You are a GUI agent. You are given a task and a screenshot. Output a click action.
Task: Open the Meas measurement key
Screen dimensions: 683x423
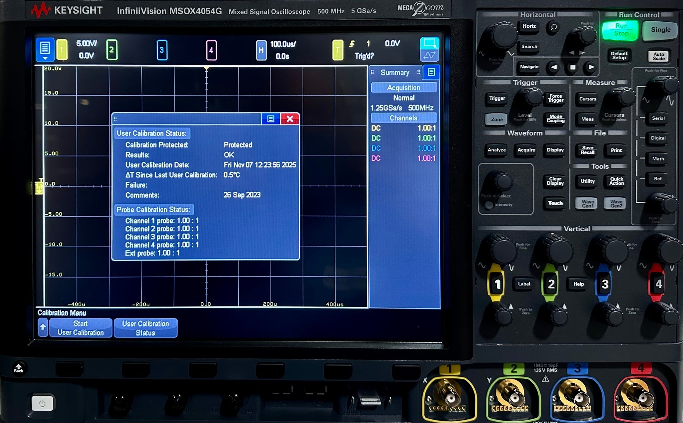tap(587, 119)
